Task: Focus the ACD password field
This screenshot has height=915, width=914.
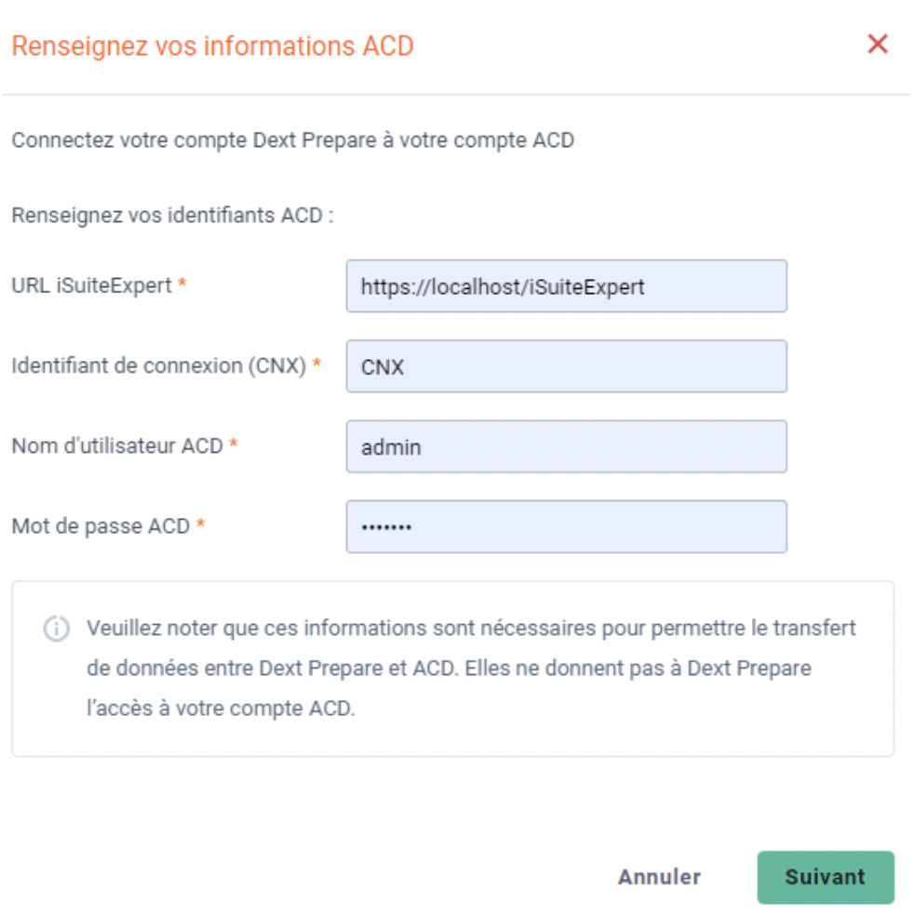Action: tap(566, 526)
